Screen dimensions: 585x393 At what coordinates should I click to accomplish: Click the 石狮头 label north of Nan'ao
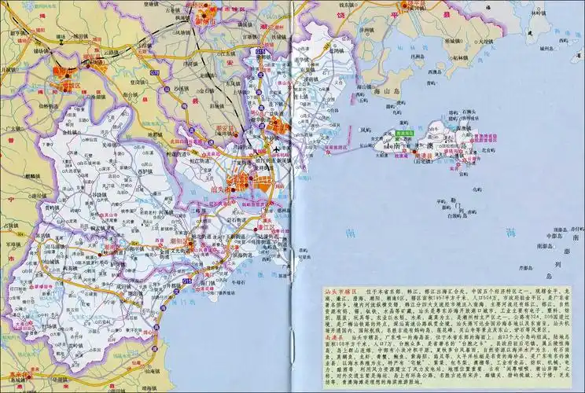point(469,112)
